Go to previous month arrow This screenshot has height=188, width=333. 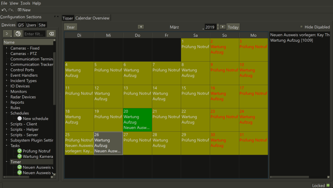(x=141, y=27)
